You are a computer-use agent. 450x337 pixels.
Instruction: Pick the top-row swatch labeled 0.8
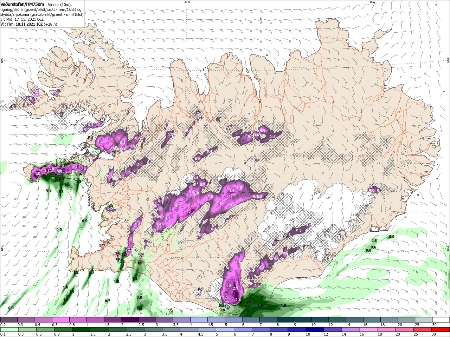[78, 320]
